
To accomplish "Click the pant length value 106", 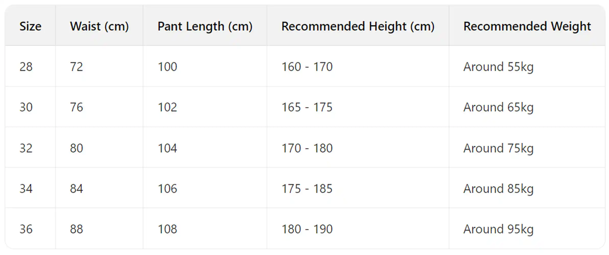I will [x=167, y=189].
